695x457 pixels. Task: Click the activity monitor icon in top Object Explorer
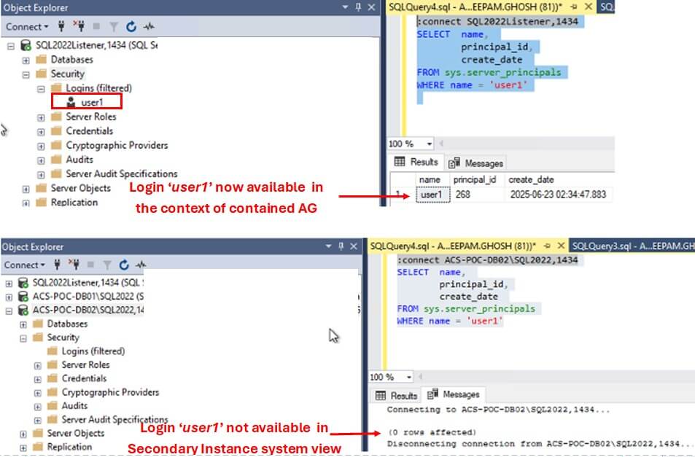(x=149, y=27)
